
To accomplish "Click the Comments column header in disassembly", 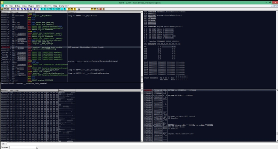I will pos(104,12).
